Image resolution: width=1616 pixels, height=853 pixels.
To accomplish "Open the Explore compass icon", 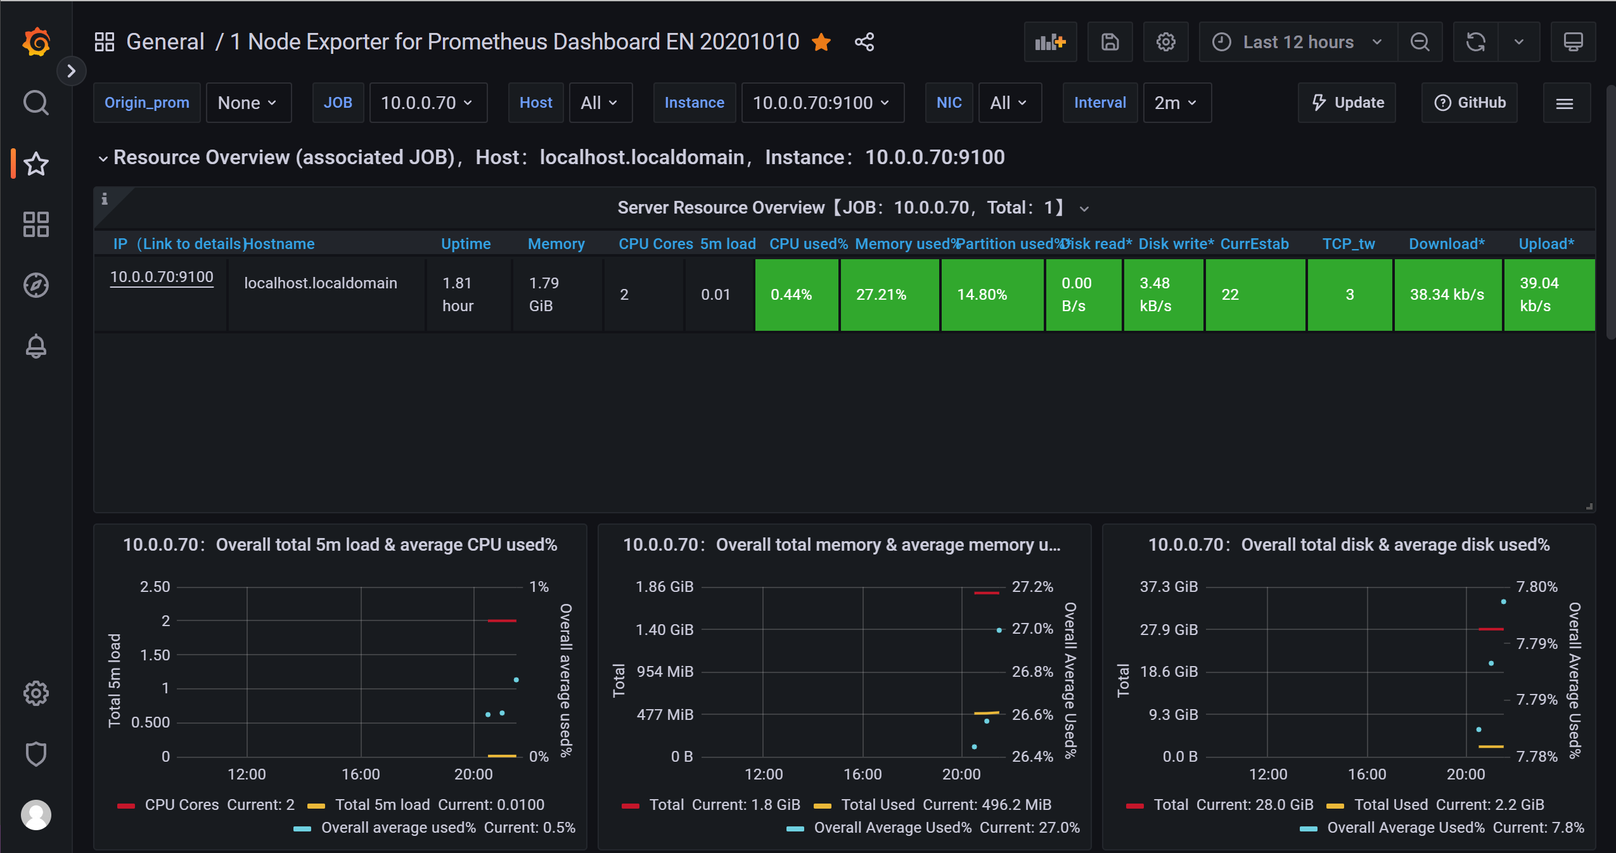I will (36, 285).
